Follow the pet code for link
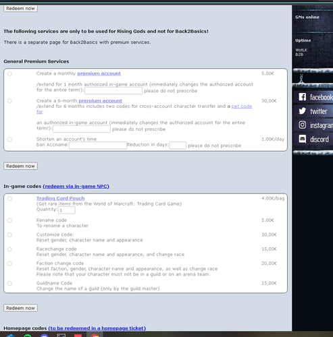The image size is (333, 337). click(242, 106)
